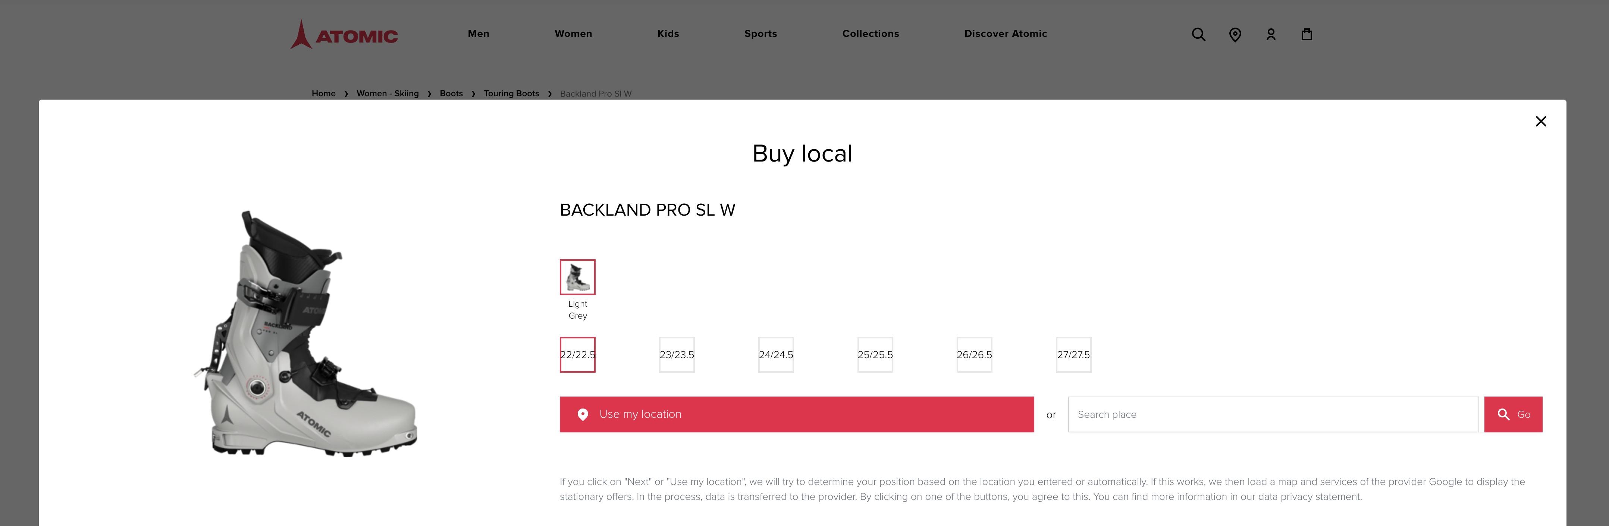Screen dimensions: 1609x526
Task: Open the Discover Atomic menu
Action: 1005,34
